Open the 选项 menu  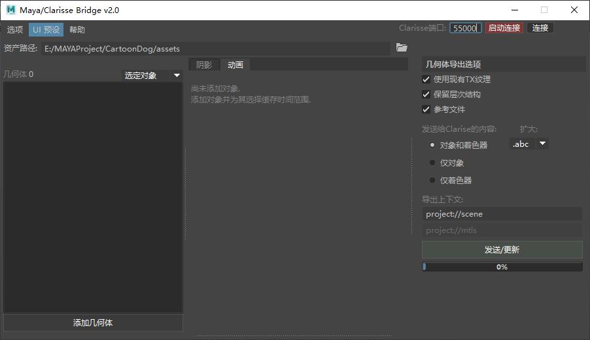coord(15,29)
